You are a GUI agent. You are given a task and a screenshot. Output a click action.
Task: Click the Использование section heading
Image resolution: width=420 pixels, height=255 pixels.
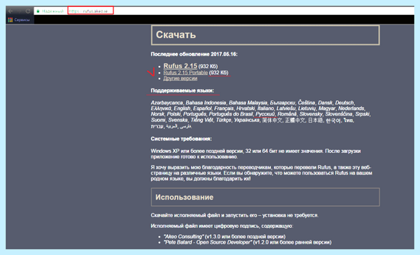point(184,197)
